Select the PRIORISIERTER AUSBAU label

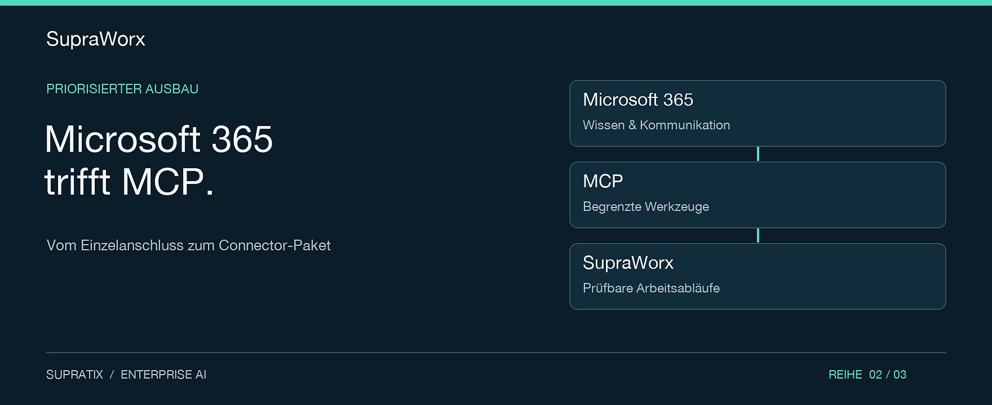click(122, 89)
